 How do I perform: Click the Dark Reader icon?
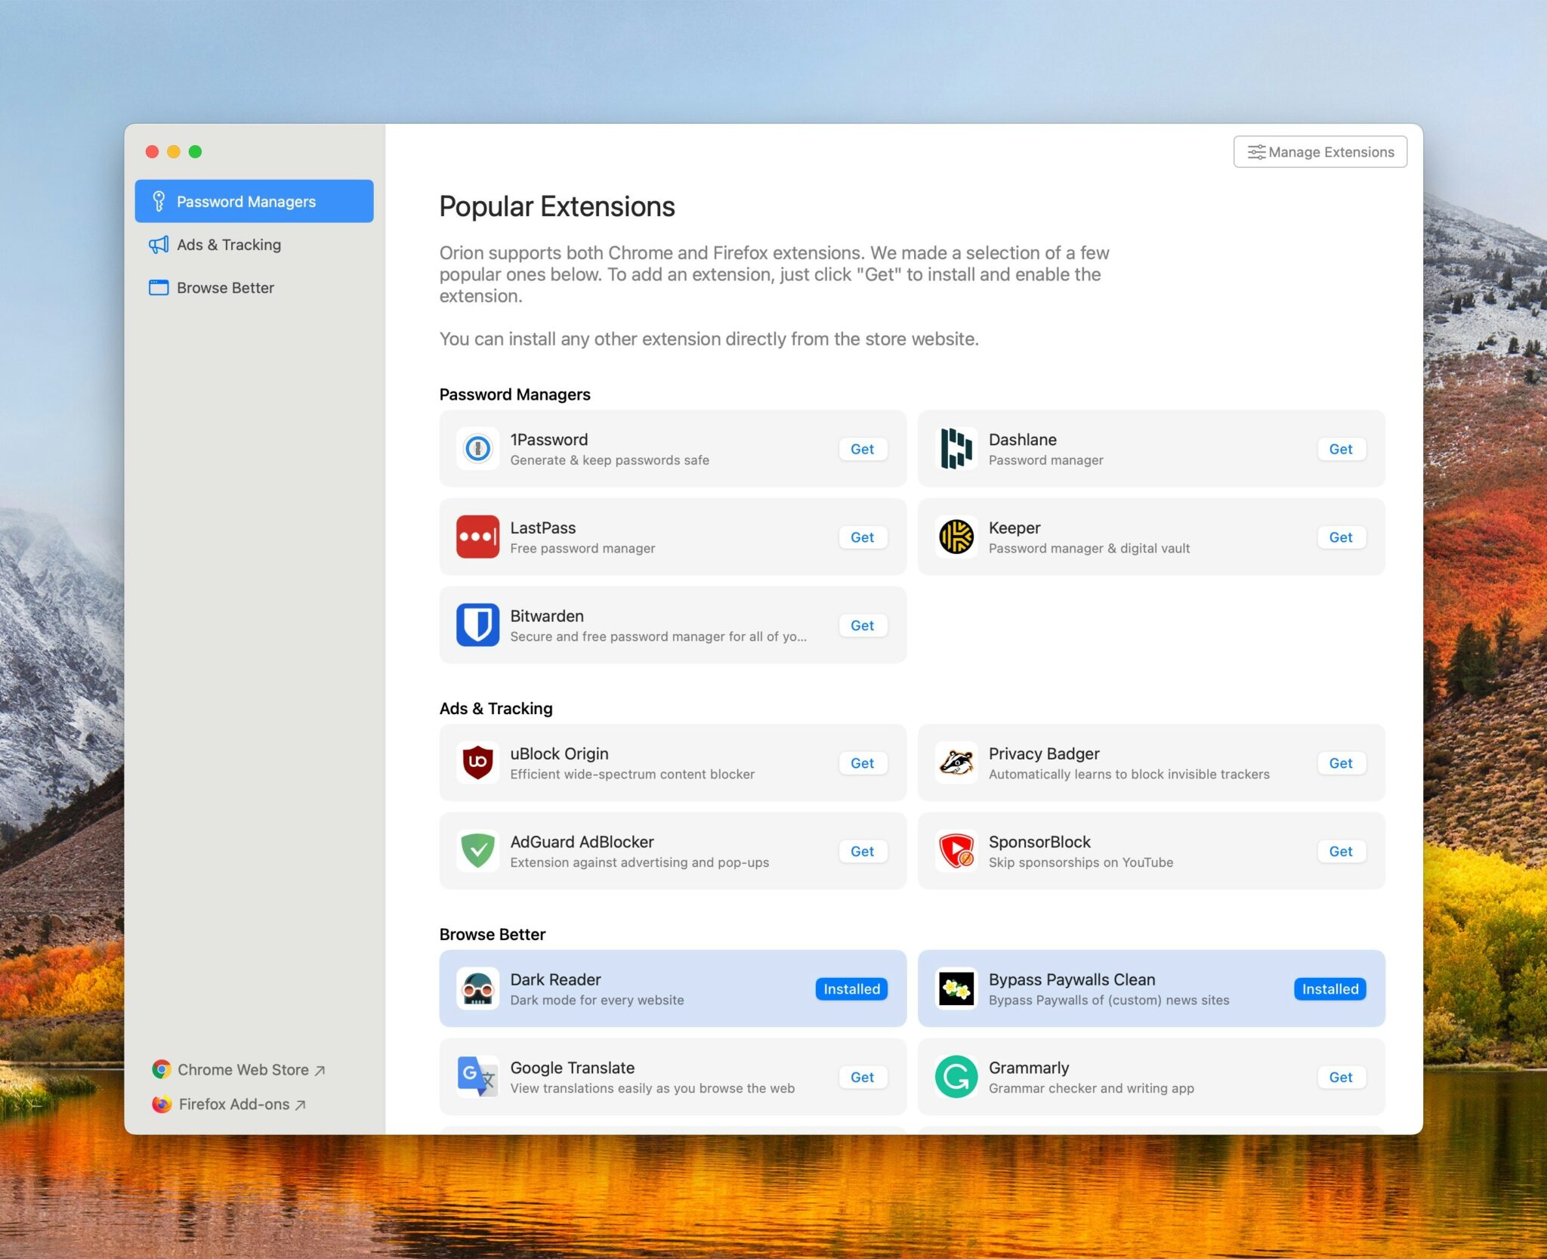point(477,988)
